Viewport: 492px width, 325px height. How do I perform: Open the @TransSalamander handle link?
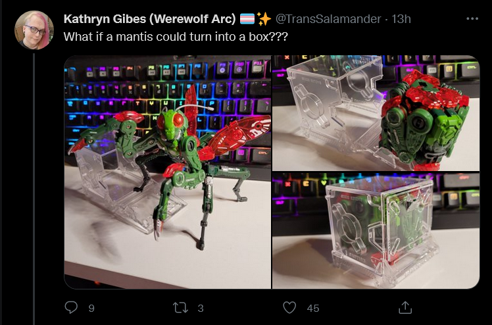[x=328, y=19]
